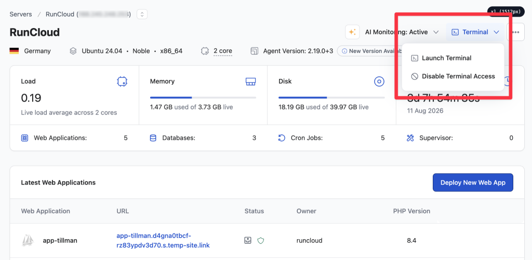Viewport: 532px width, 260px height.
Task: Go to the Servers breadcrumb link
Action: point(21,14)
